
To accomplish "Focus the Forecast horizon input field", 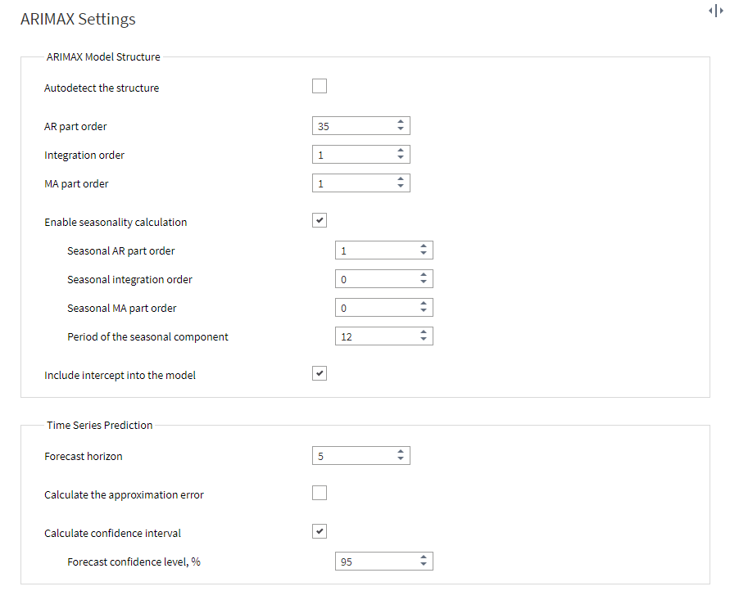I will pyautogui.click(x=354, y=456).
